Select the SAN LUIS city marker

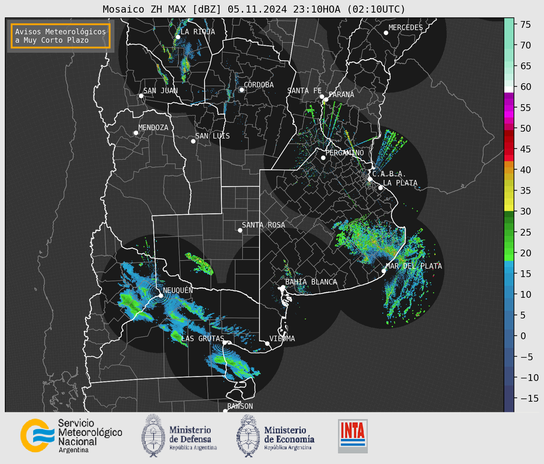[193, 141]
